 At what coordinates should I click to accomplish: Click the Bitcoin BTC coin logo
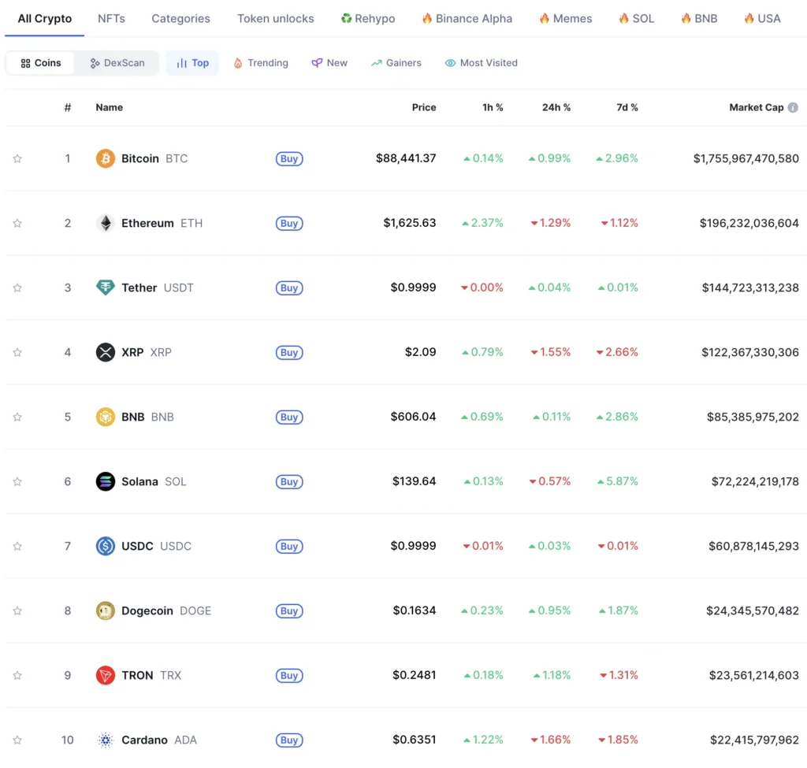tap(105, 158)
